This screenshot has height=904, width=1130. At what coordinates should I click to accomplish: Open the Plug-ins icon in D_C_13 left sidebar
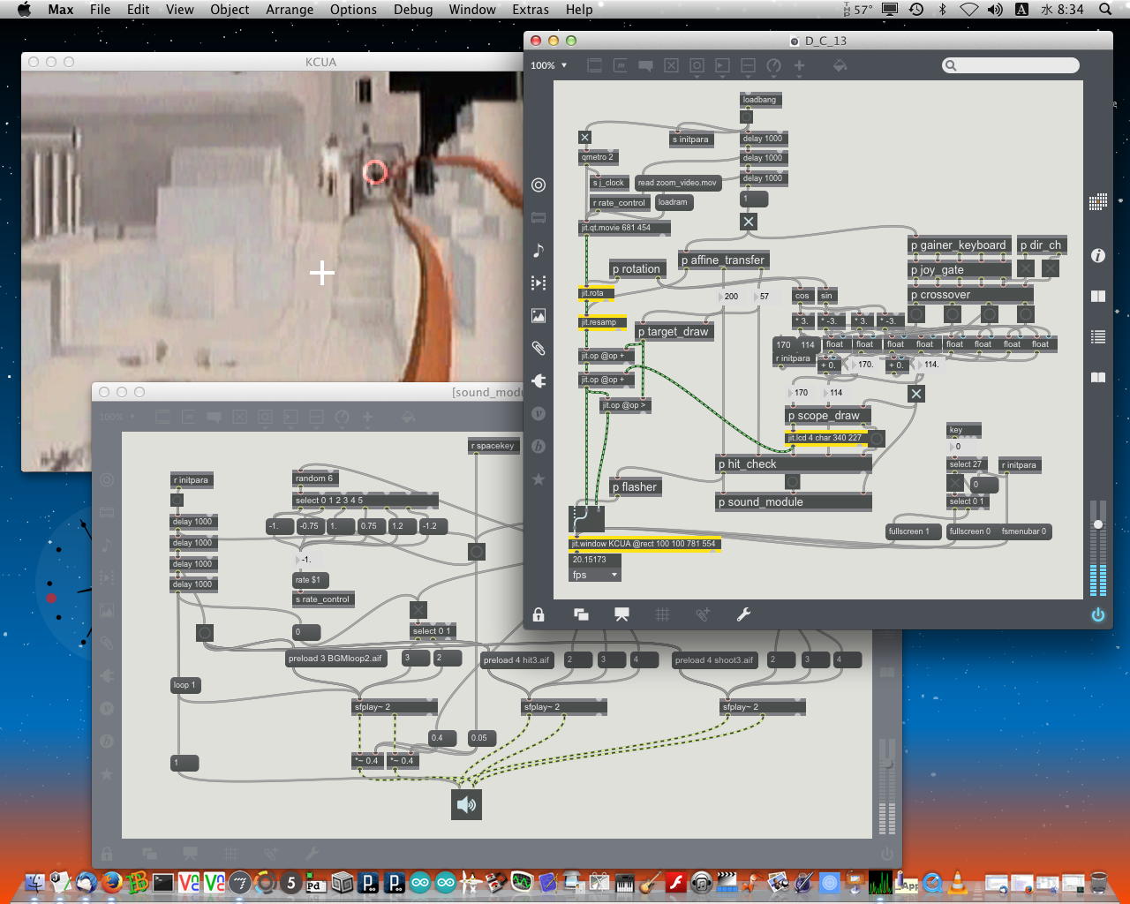539,380
